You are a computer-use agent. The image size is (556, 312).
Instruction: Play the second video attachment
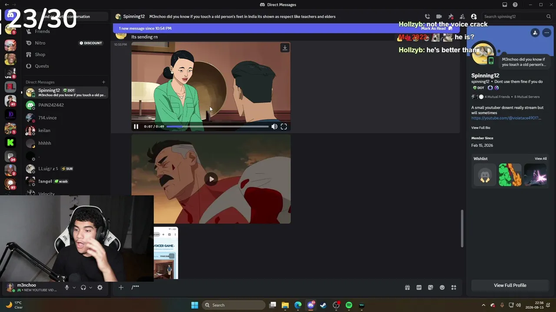pyautogui.click(x=211, y=179)
